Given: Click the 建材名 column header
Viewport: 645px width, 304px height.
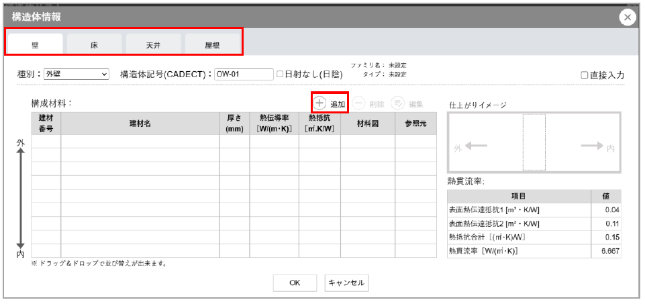Looking at the screenshot, I should click(x=140, y=123).
